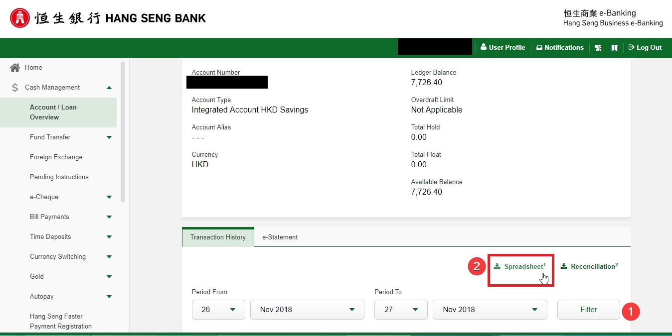672x336 pixels.
Task: Expand the Fund Transfer submenu
Action: [x=109, y=137]
